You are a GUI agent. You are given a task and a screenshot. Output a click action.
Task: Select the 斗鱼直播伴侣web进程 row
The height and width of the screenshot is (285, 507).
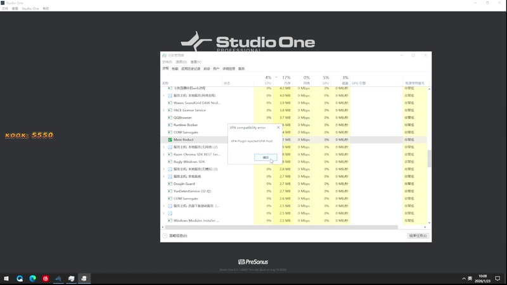coord(293,88)
